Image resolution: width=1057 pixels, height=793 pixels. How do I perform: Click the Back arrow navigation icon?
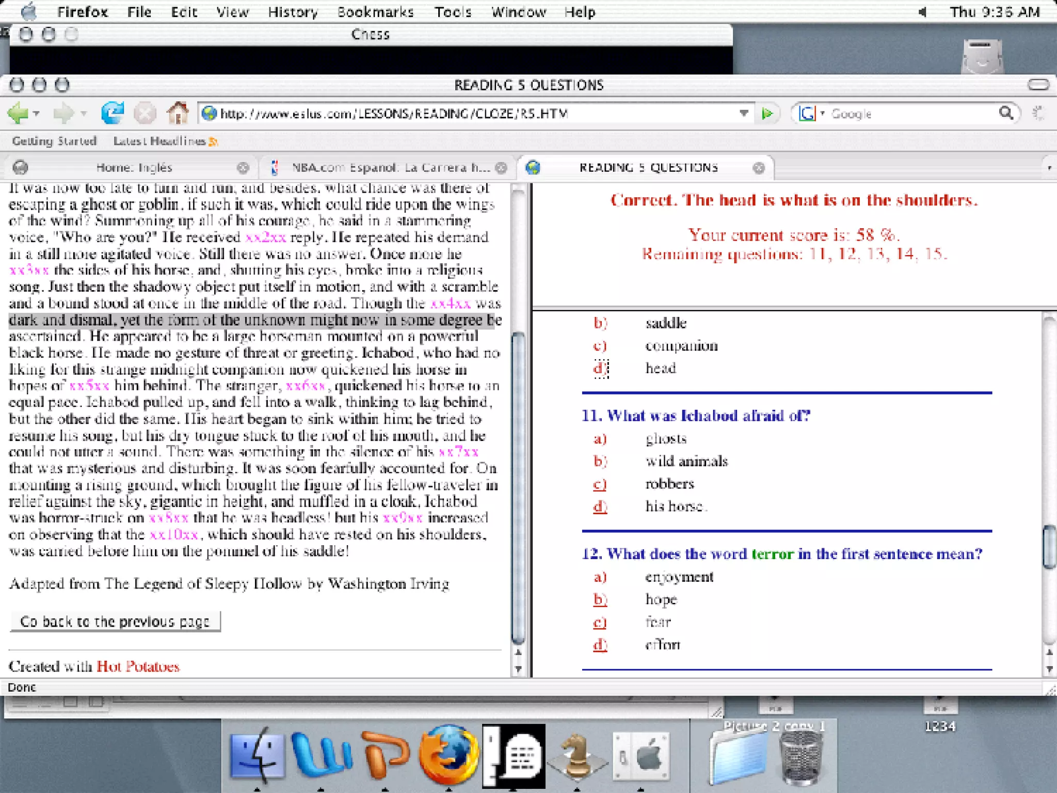(18, 113)
